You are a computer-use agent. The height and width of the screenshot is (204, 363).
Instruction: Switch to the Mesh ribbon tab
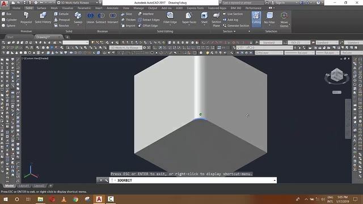click(54, 8)
